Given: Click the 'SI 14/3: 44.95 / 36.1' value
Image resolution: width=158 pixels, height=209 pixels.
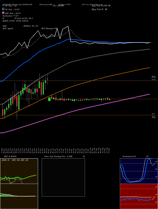Looking at the screenshot, I should [x=24, y=18].
